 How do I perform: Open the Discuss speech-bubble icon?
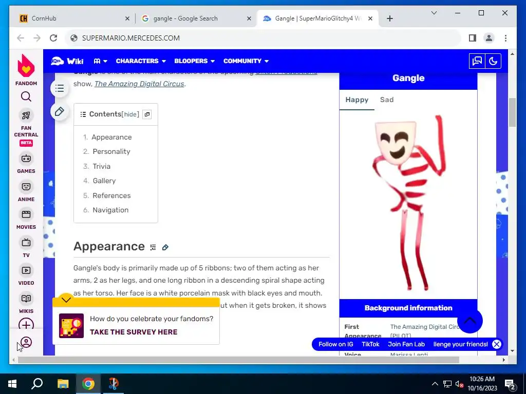coord(477,61)
